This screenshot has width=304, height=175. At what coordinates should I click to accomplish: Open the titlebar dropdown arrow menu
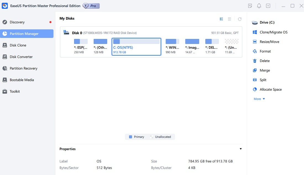(268, 6)
